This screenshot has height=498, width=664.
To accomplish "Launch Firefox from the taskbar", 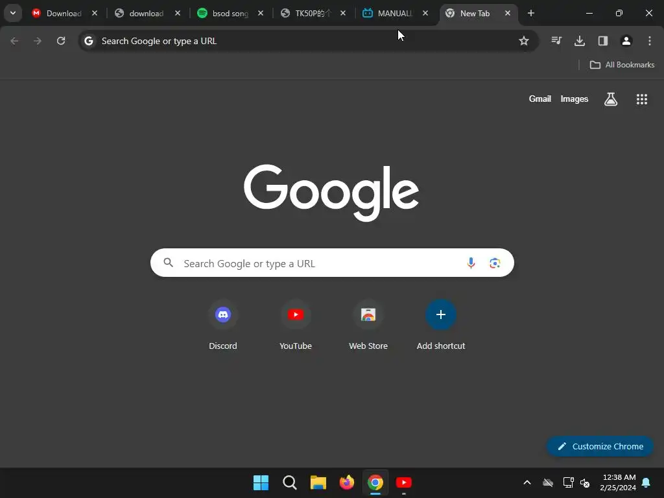I will tap(347, 482).
